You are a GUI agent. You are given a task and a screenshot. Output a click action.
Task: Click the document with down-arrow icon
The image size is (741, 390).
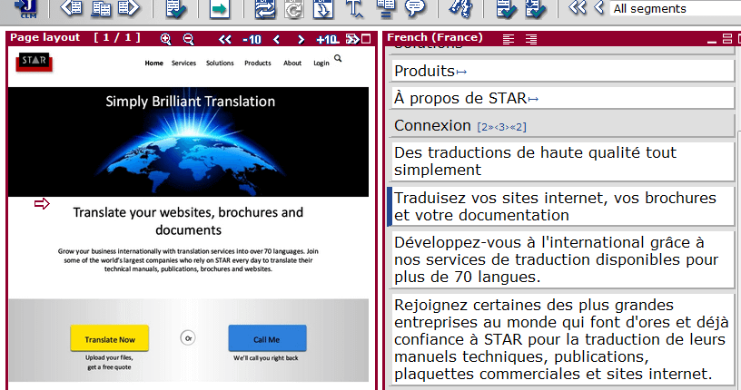point(323,9)
